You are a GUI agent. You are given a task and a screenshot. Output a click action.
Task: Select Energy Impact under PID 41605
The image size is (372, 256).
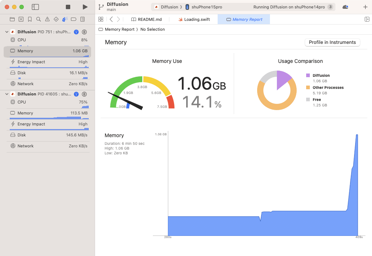pos(48,125)
